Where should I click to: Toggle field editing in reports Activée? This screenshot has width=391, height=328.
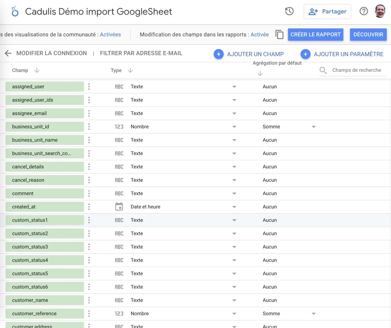(x=260, y=34)
